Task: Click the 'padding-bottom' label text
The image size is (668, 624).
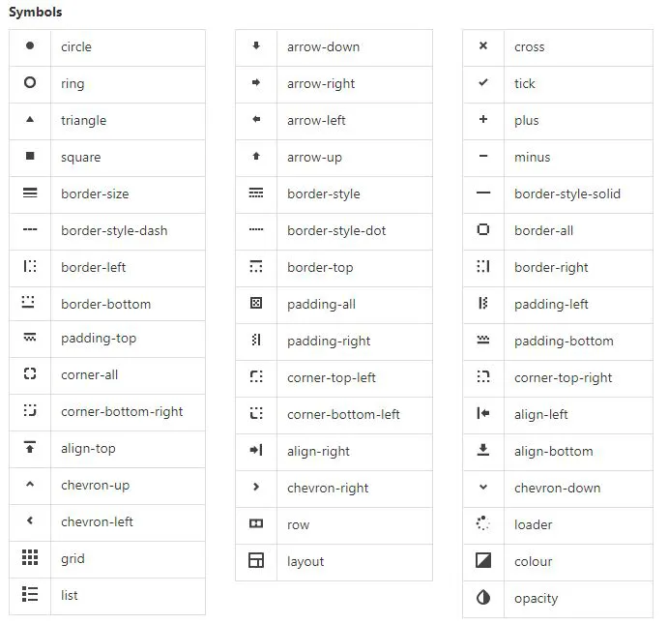Action: 564,341
